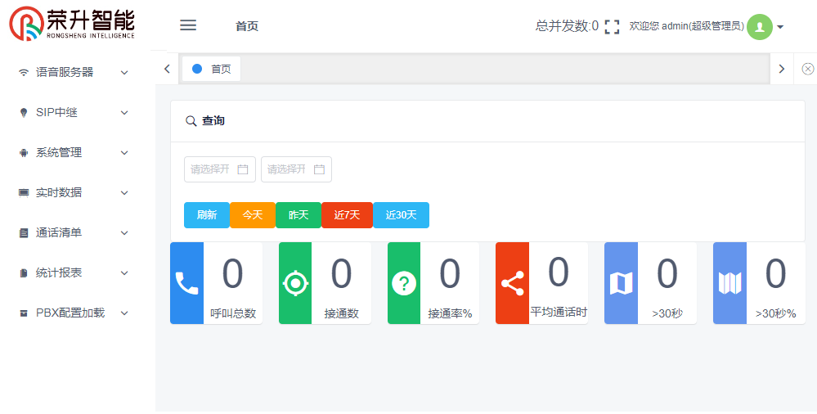Click the map icon on >30秒% card

[x=729, y=284]
